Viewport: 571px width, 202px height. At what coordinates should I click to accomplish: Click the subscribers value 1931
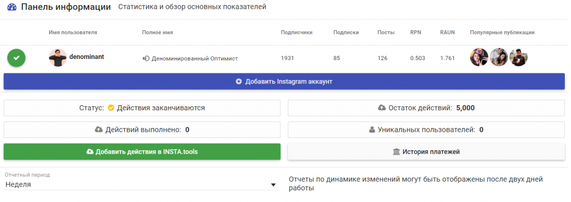click(x=287, y=58)
